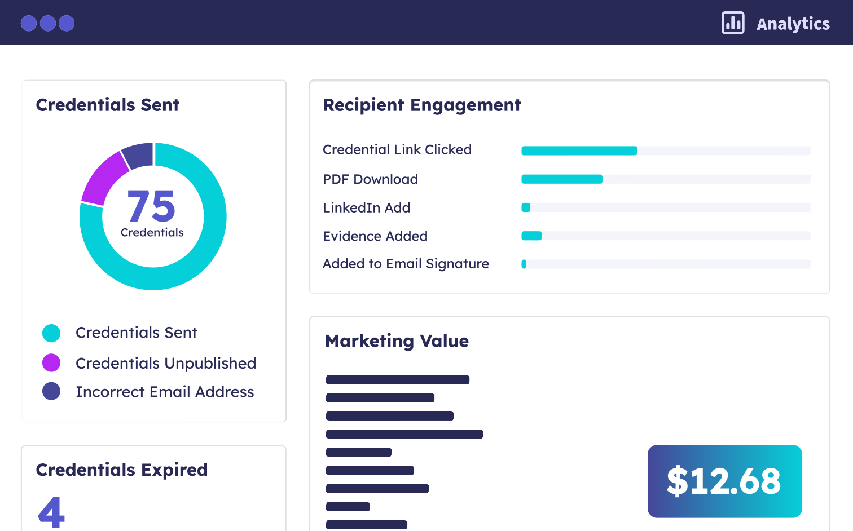Expand the Marketing Value panel

click(x=397, y=340)
